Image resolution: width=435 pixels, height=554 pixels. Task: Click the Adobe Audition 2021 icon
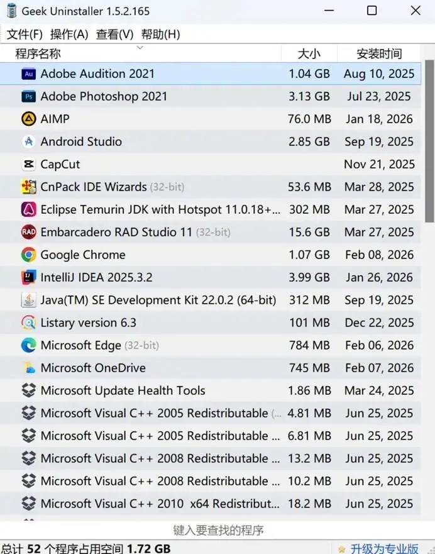(28, 74)
